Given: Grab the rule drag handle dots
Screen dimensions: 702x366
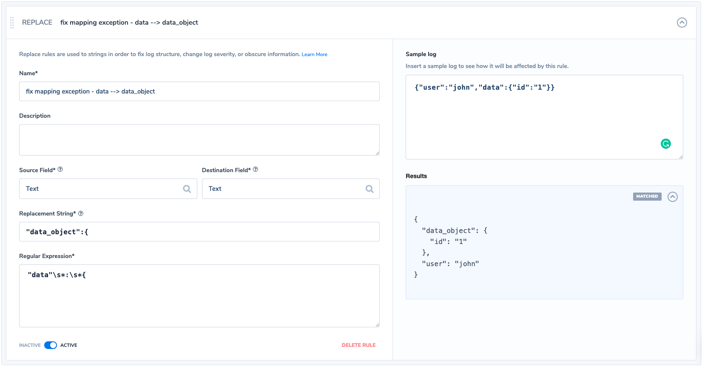Looking at the screenshot, I should tap(12, 23).
